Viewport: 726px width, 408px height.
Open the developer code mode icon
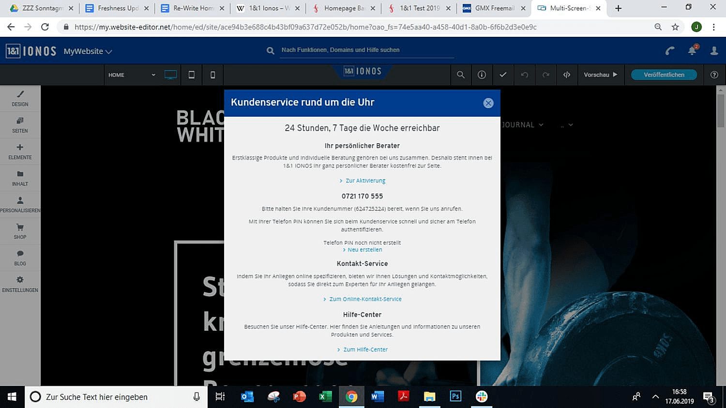(x=567, y=75)
